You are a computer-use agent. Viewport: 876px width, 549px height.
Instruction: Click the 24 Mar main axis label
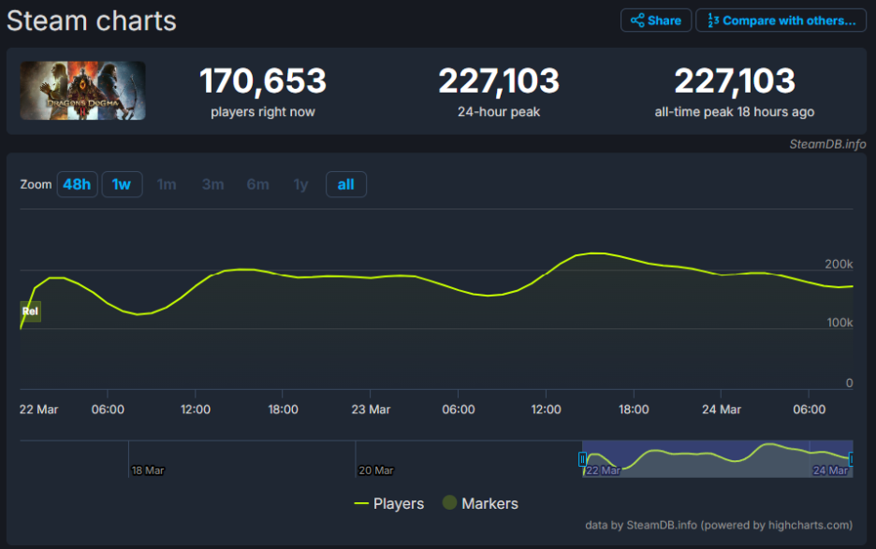(x=722, y=410)
